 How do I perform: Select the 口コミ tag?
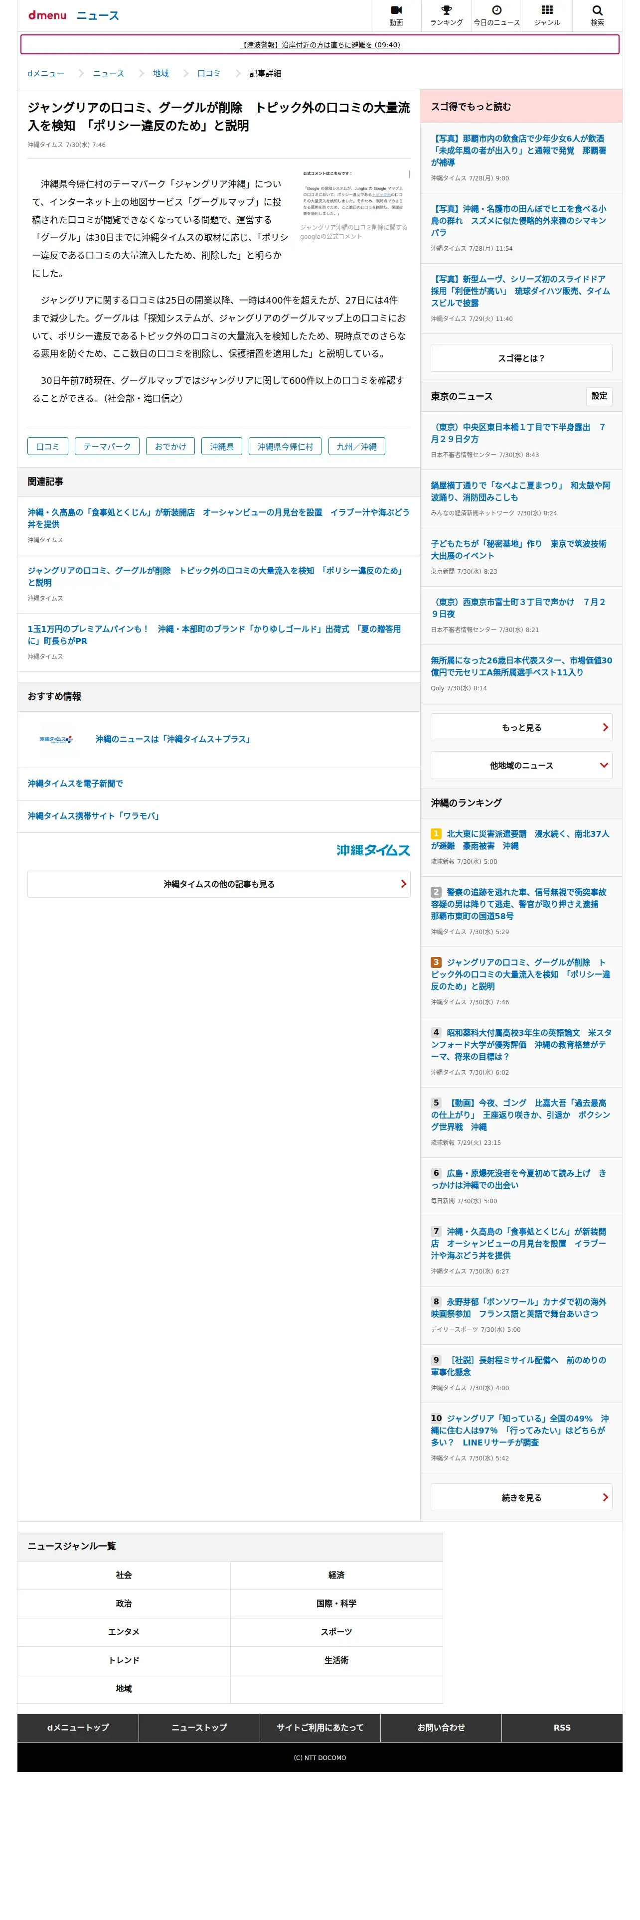tap(48, 447)
